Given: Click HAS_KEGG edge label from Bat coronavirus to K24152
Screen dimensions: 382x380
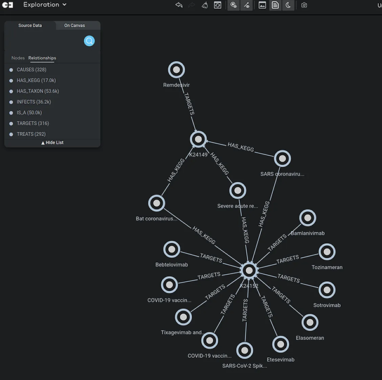Looking at the screenshot, I should tap(204, 235).
